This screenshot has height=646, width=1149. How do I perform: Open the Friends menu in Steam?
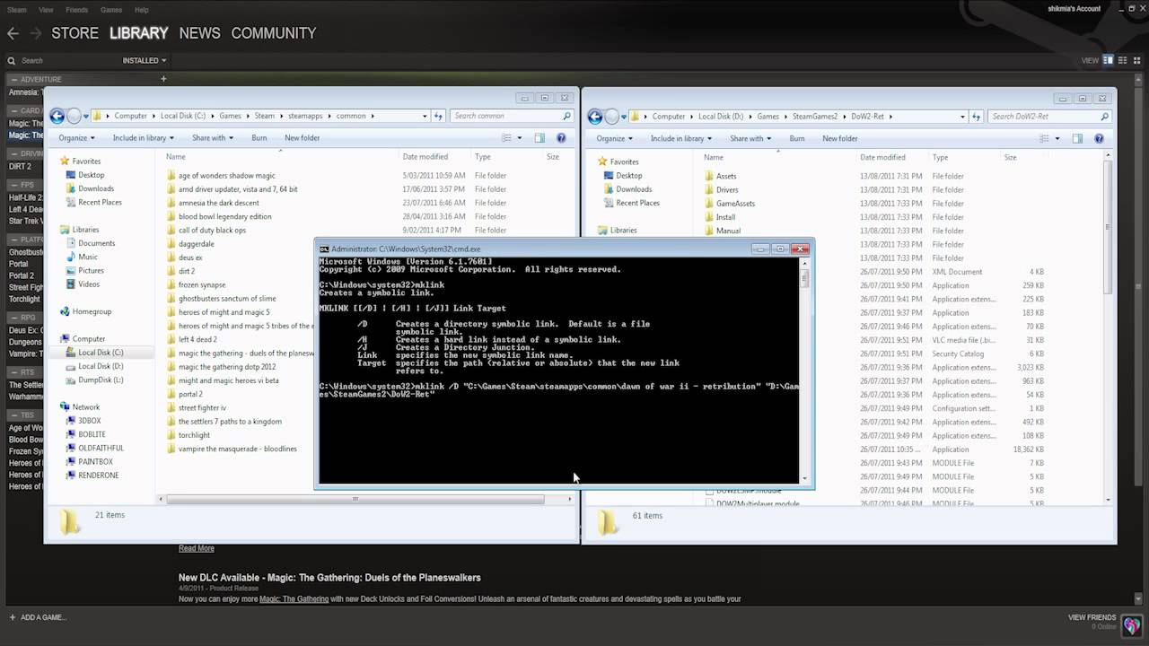point(76,10)
